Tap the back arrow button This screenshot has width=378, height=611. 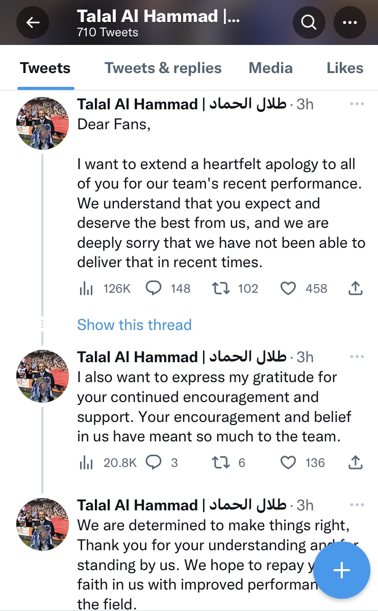(x=33, y=22)
